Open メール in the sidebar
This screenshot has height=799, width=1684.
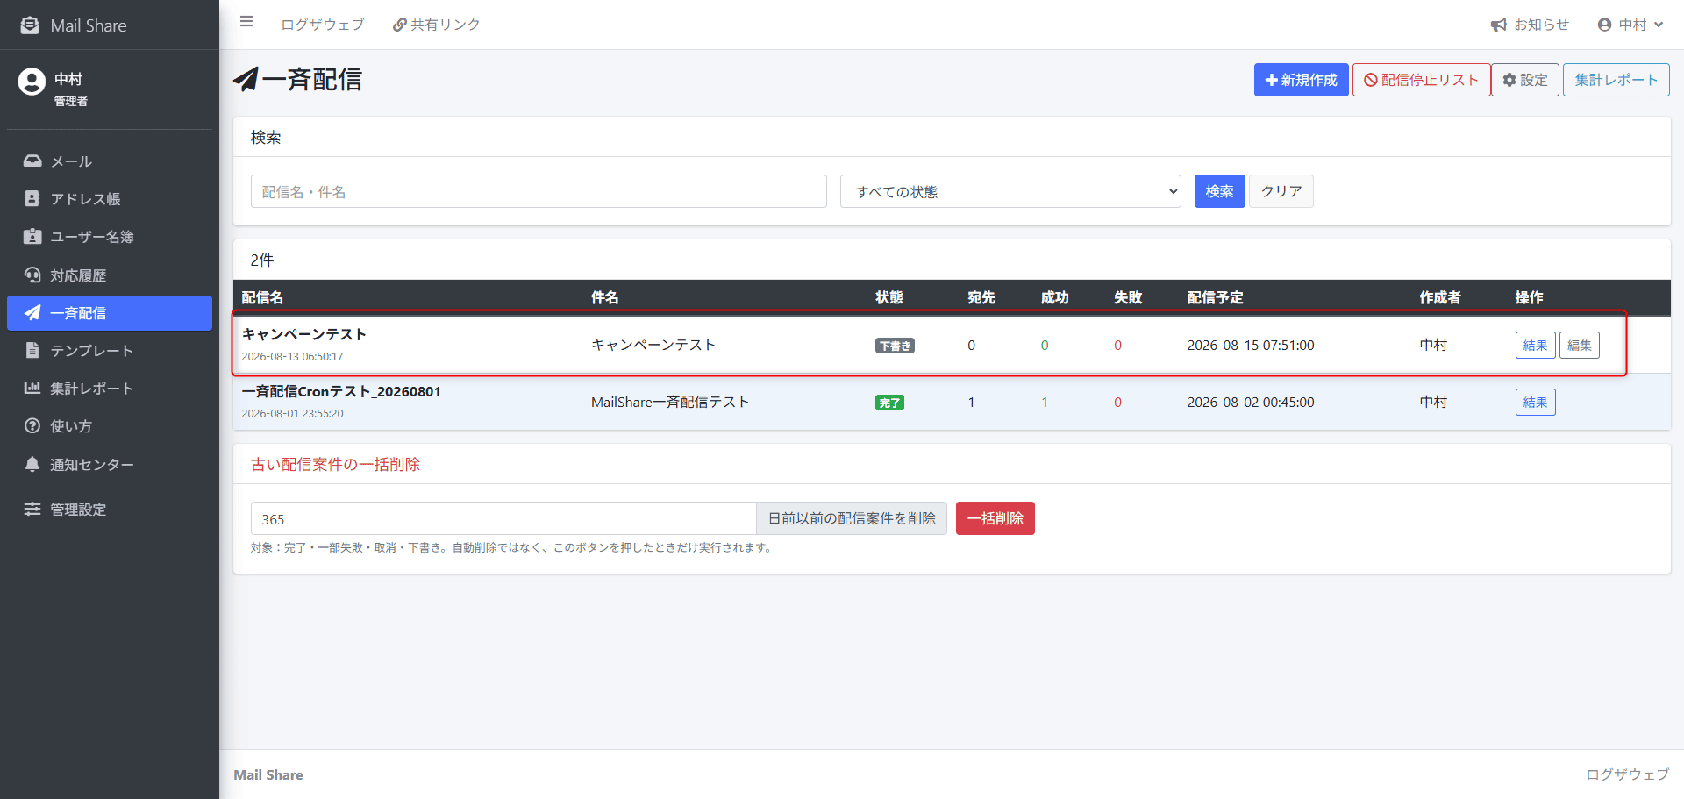tap(110, 161)
